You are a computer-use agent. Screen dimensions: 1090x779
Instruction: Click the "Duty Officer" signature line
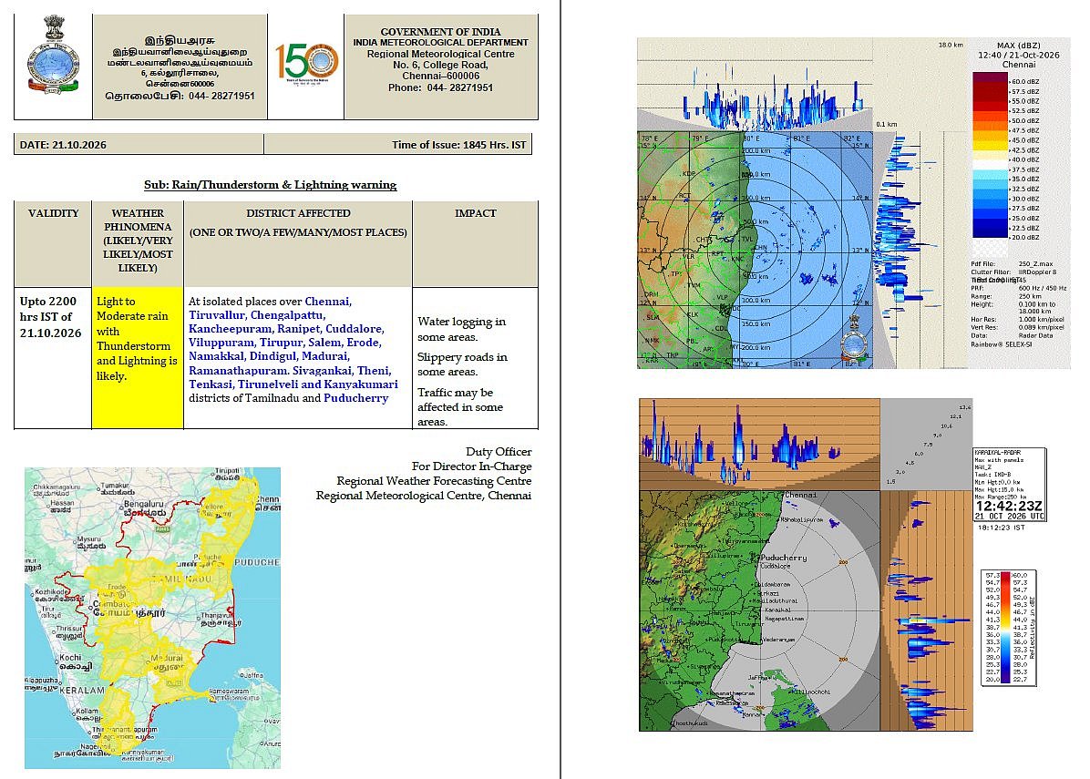coord(499,452)
